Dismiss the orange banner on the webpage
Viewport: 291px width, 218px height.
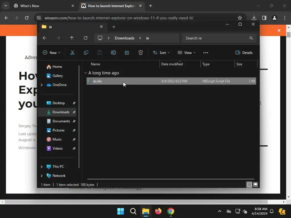(x=279, y=30)
